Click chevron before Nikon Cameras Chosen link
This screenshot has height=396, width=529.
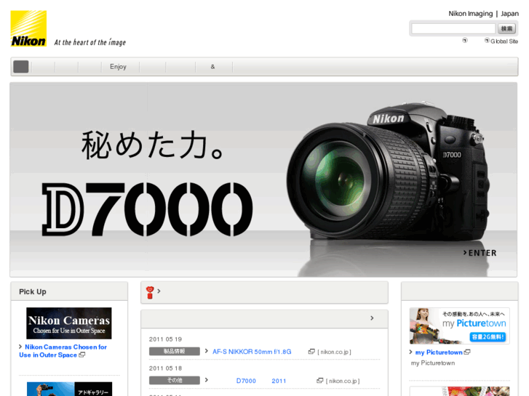tap(20, 347)
